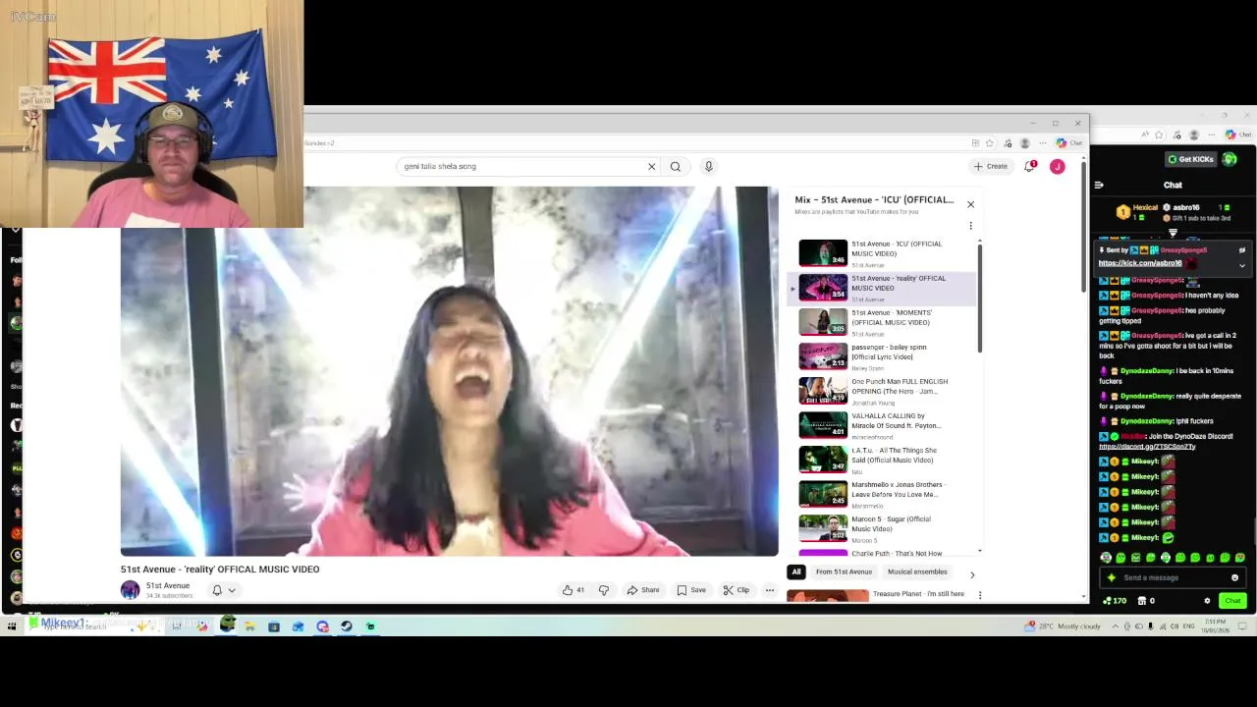1257x707 pixels.
Task: Expand the Kick gift leaderboard arrow
Action: tap(1173, 233)
